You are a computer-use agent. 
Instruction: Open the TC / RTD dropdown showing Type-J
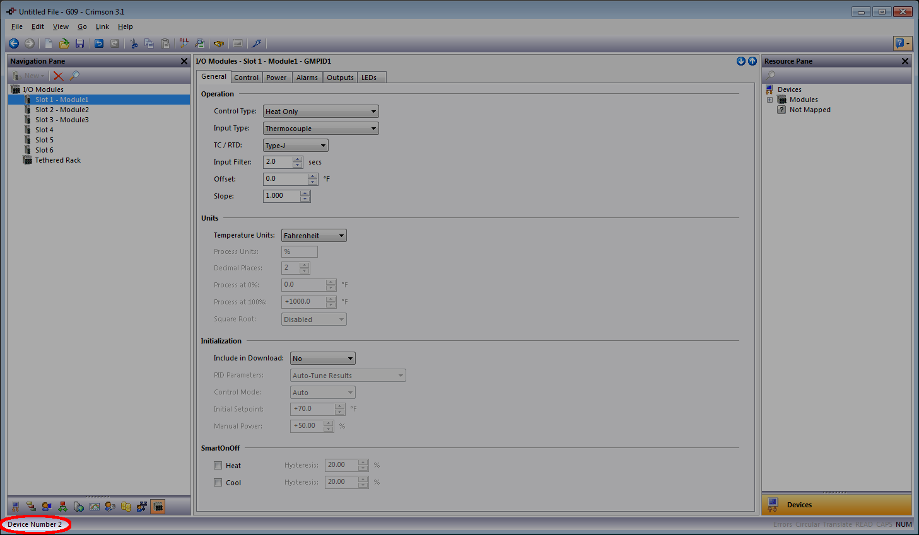295,146
